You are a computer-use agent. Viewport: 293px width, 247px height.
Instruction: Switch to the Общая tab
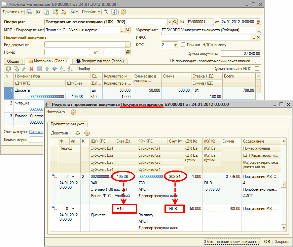point(13,61)
